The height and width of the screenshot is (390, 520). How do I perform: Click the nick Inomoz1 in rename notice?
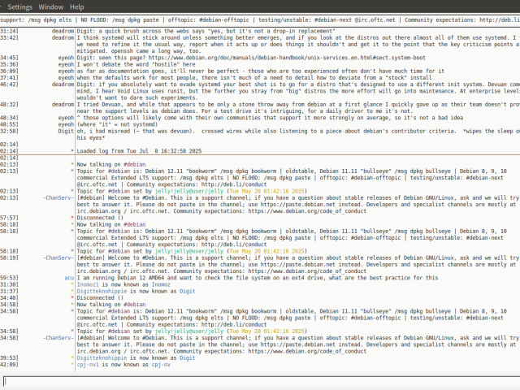pos(88,284)
